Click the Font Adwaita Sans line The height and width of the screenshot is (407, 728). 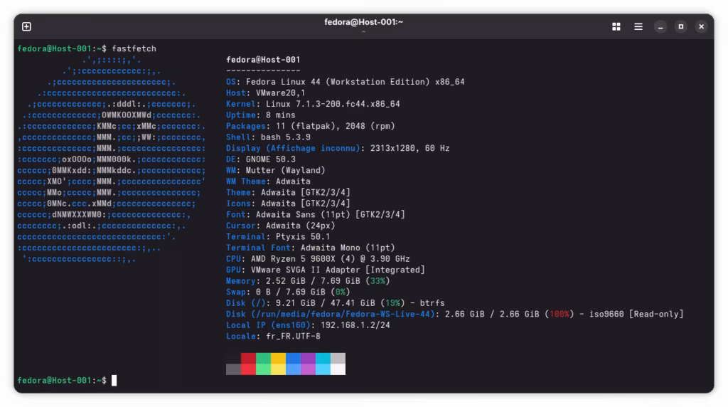tap(315, 215)
